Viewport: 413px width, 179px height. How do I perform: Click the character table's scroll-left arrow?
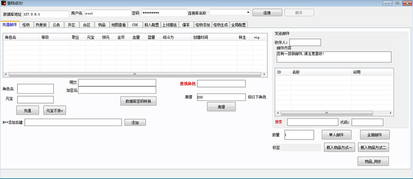pyautogui.click(x=6, y=75)
